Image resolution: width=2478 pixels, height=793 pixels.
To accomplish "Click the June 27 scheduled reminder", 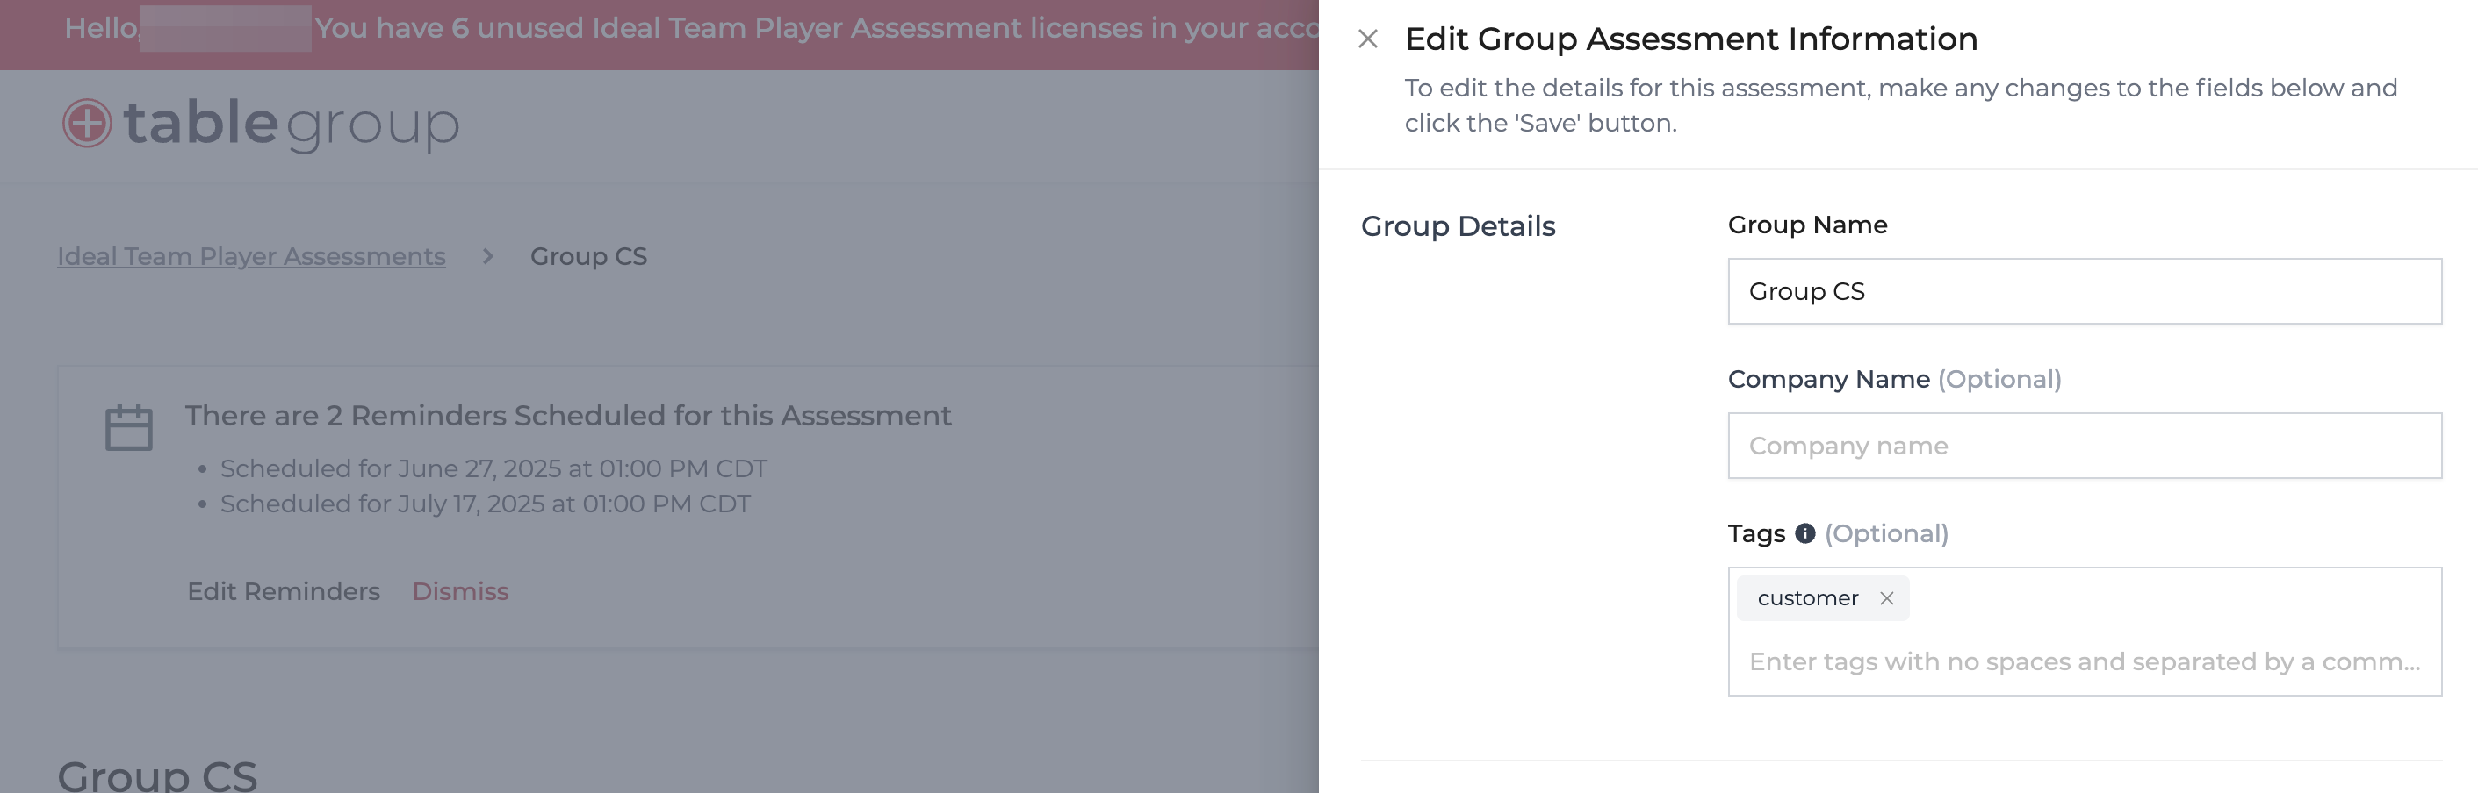I will [493, 469].
